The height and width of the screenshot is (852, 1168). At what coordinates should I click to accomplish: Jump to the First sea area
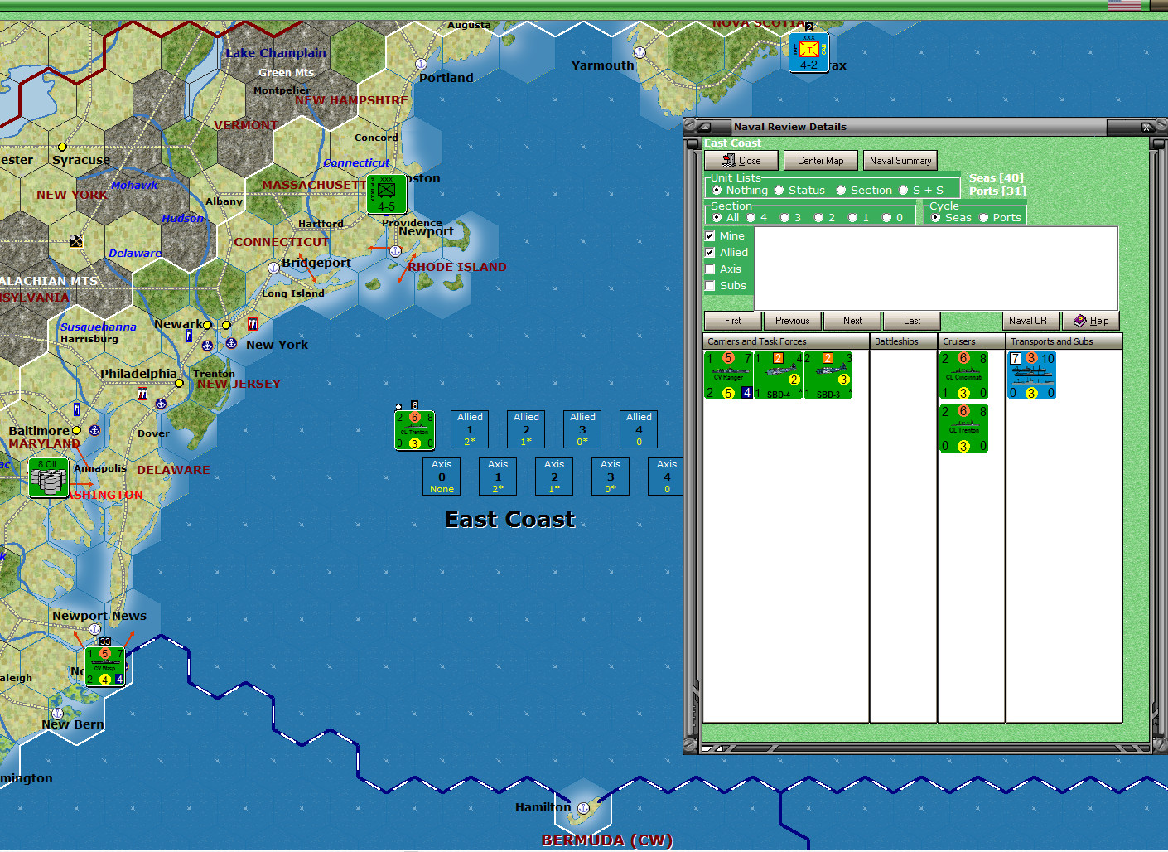tap(733, 321)
